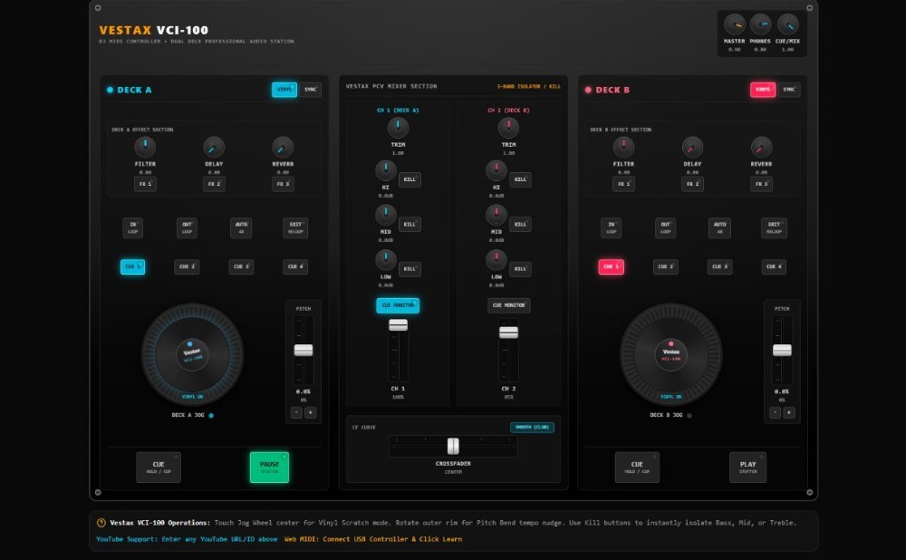Click the help question mark icon

coord(101,523)
